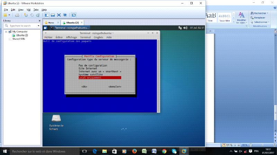Viewport: 277px width, 155px height.
Task: Open Modifier les styles in Word
Action: click(241, 18)
